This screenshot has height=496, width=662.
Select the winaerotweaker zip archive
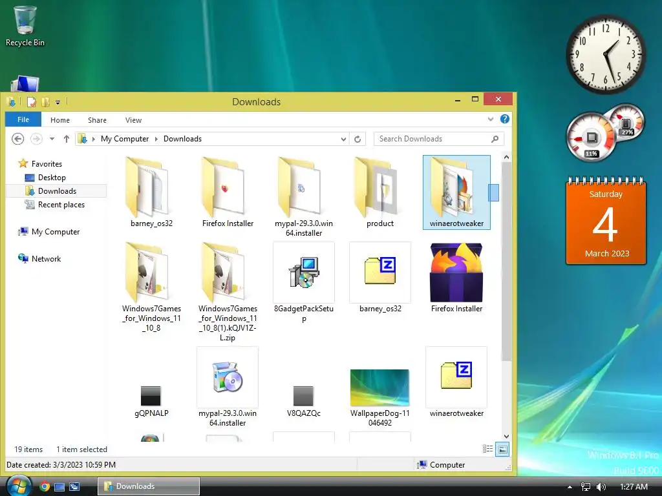456,382
